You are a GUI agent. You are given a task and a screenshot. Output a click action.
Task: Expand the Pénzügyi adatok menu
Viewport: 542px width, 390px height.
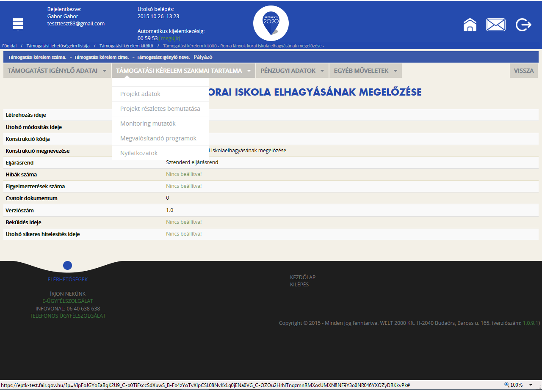[292, 71]
